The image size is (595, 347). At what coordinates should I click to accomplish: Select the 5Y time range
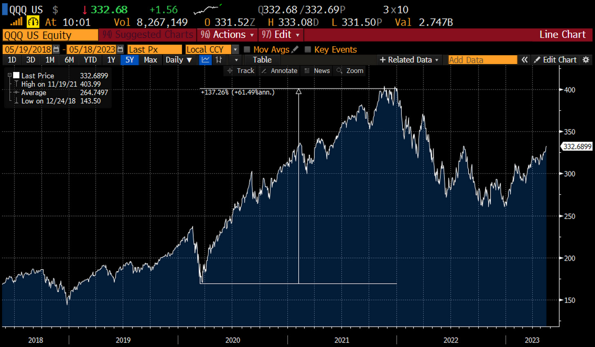point(130,60)
